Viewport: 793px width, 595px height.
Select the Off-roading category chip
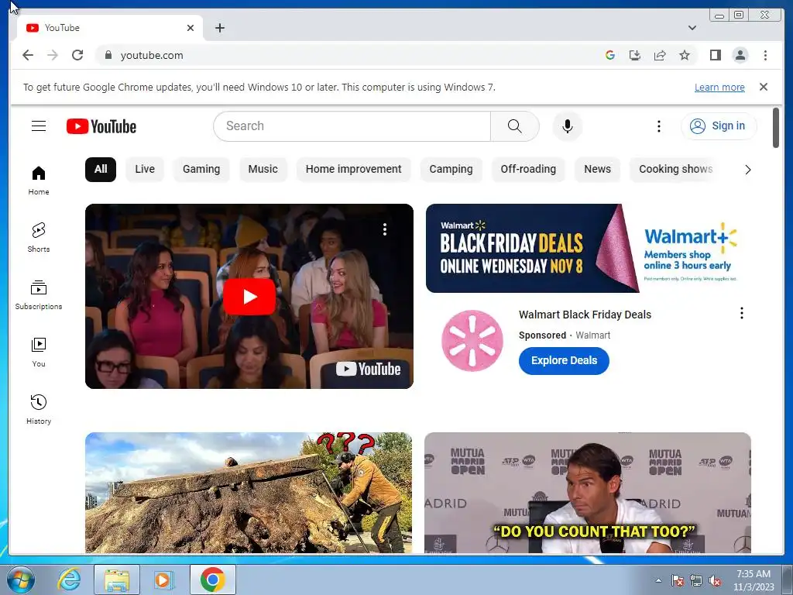tap(528, 169)
